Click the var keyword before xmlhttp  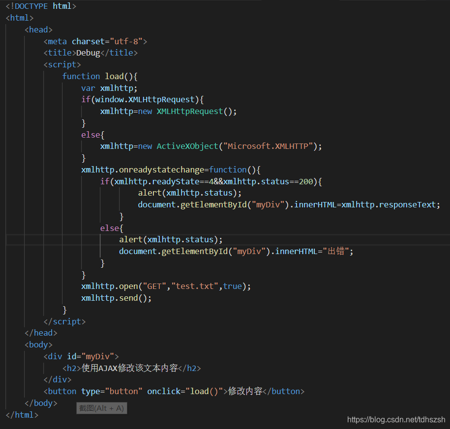[x=88, y=88]
